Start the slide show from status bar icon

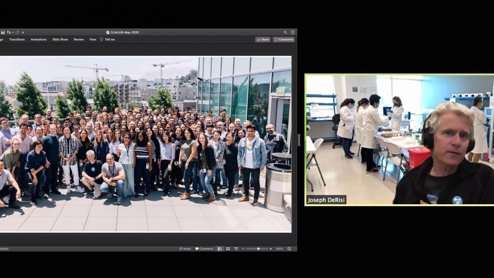click(x=236, y=249)
